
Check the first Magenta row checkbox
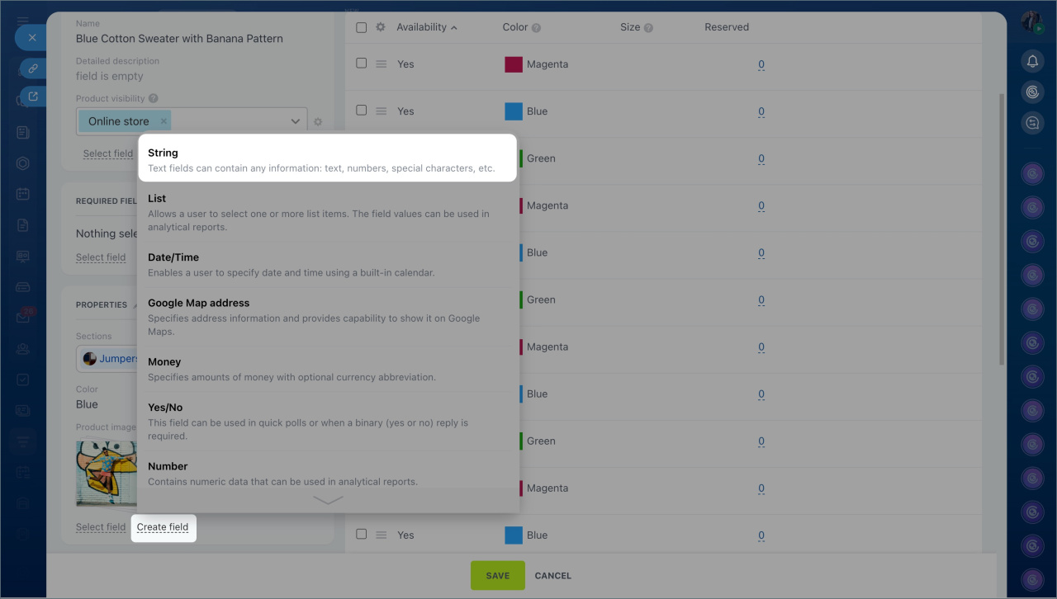[361, 64]
